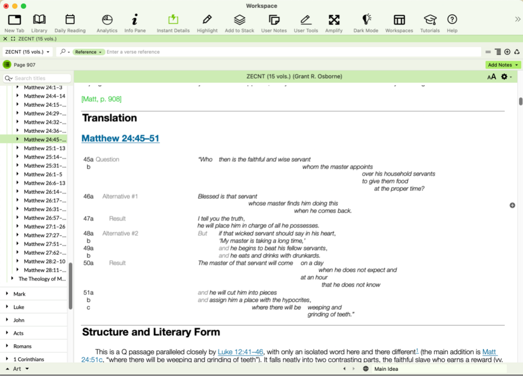Click the 'Page 907' label
This screenshot has width=523, height=376.
point(25,65)
